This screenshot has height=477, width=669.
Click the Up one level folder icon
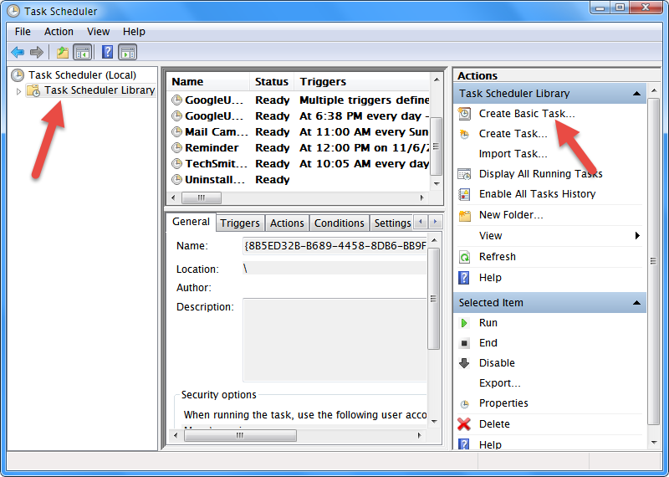pos(63,53)
